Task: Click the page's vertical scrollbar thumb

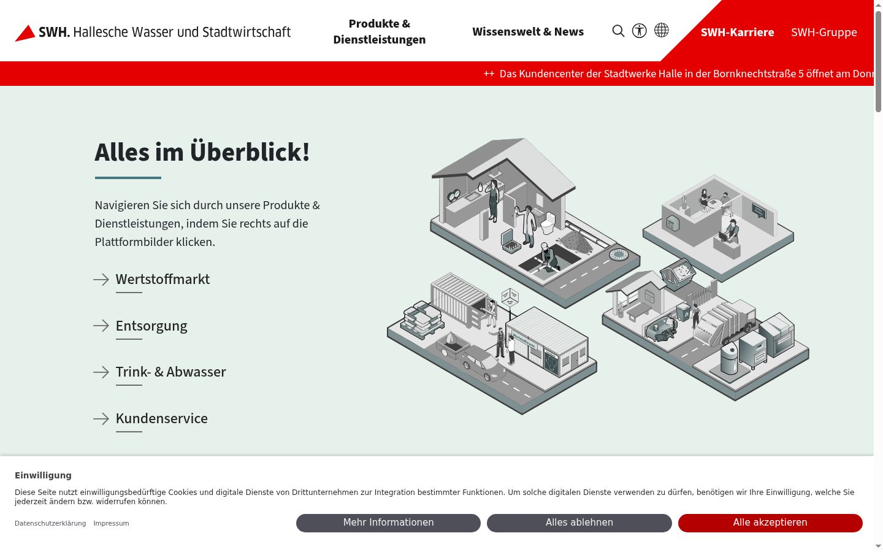Action: click(x=878, y=61)
